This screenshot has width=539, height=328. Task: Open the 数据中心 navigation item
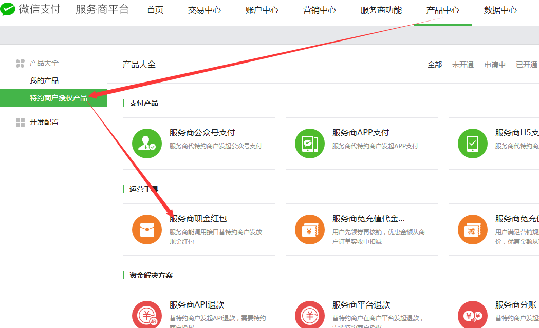pyautogui.click(x=500, y=10)
